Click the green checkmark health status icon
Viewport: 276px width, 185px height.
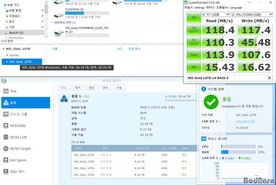coord(211,102)
